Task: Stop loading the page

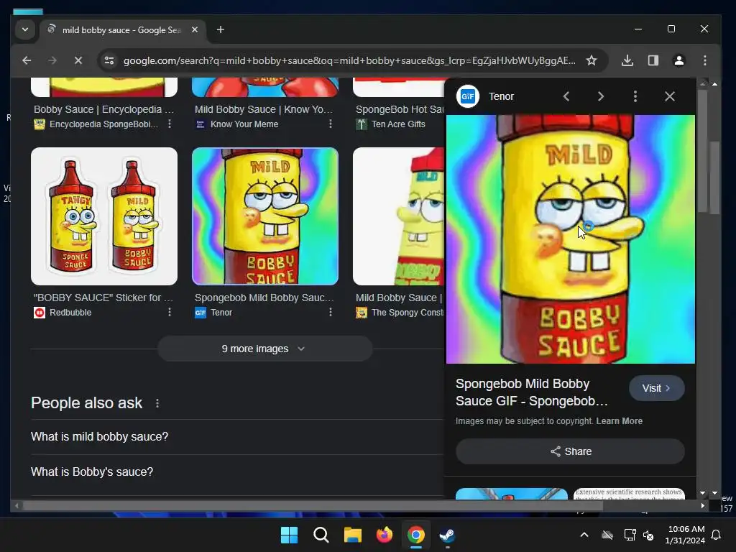Action: coord(78,60)
